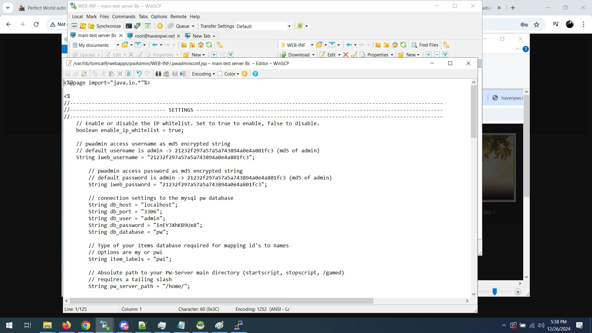Image resolution: width=592 pixels, height=333 pixels.
Task: Click the Find (binoculars) icon in editor
Action: 158,74
